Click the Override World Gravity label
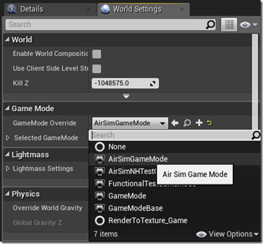The image size is (263, 244). coord(47,208)
